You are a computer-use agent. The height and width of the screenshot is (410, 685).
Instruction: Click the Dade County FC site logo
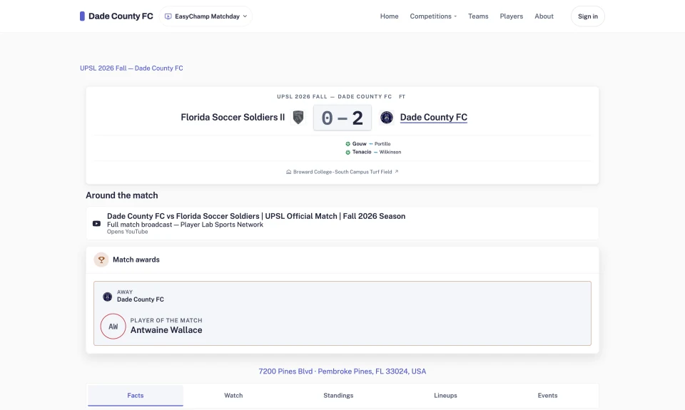[x=116, y=16]
